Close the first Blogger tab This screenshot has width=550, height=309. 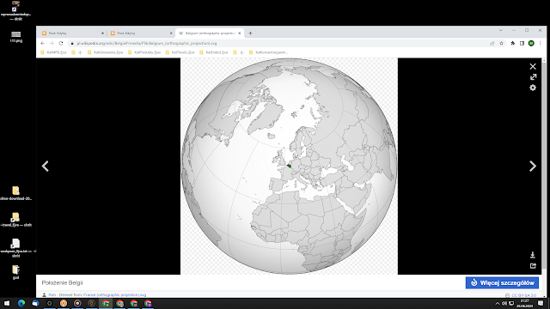coord(102,33)
